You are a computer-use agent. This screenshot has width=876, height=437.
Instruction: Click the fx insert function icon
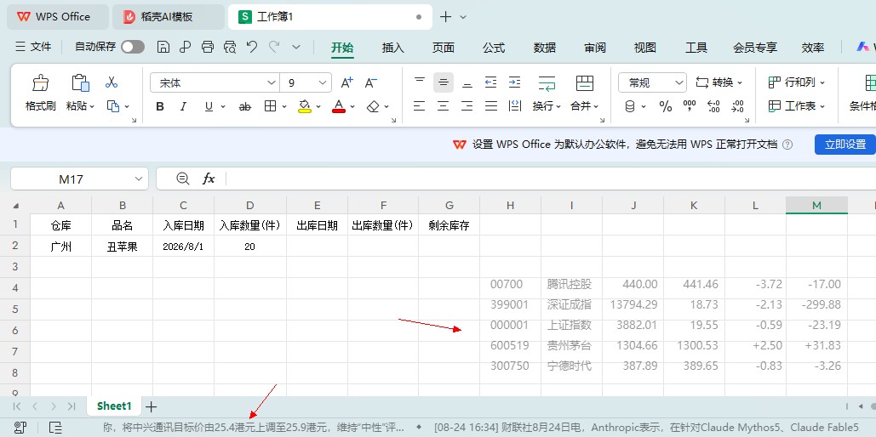pos(209,179)
